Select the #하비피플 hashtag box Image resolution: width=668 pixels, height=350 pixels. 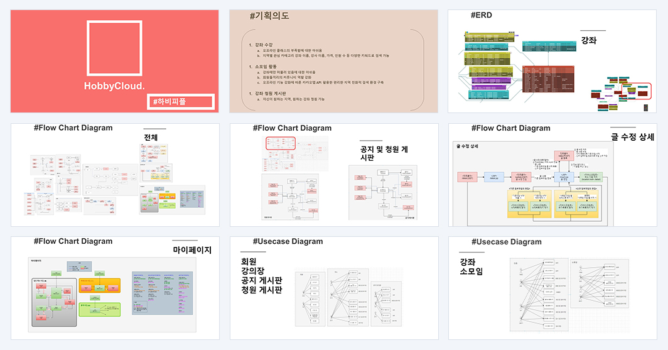[x=181, y=101]
